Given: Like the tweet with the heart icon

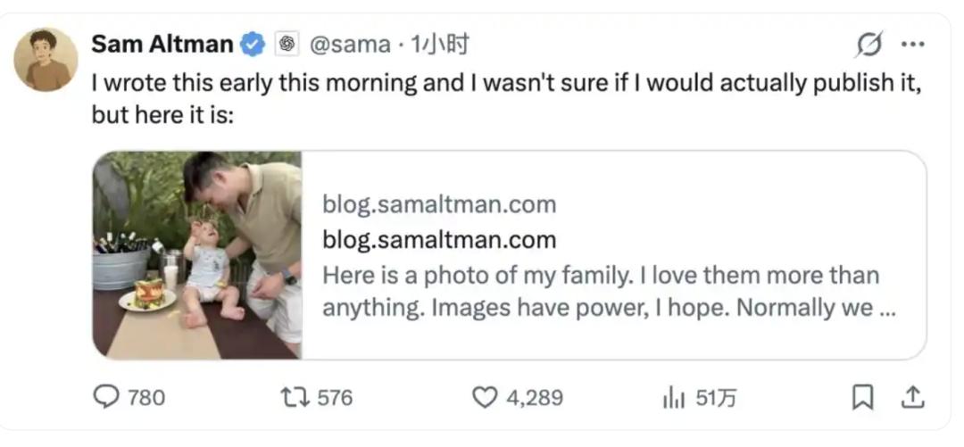Looking at the screenshot, I should tap(484, 397).
